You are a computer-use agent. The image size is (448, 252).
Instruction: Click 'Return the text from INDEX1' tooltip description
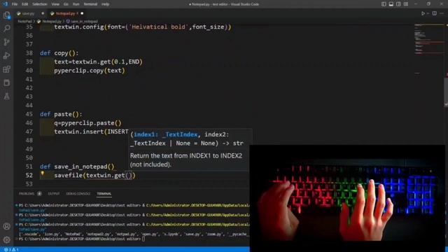click(x=186, y=160)
